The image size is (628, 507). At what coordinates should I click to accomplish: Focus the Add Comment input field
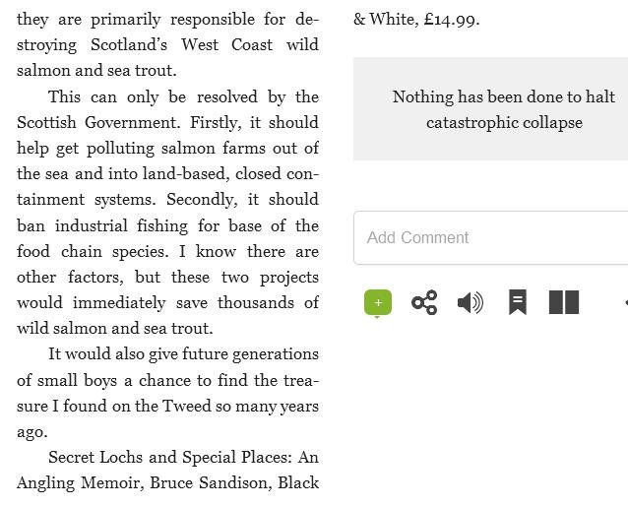(492, 237)
